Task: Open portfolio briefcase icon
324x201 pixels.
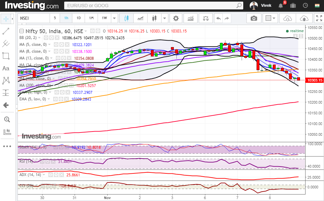Action: (293, 6)
